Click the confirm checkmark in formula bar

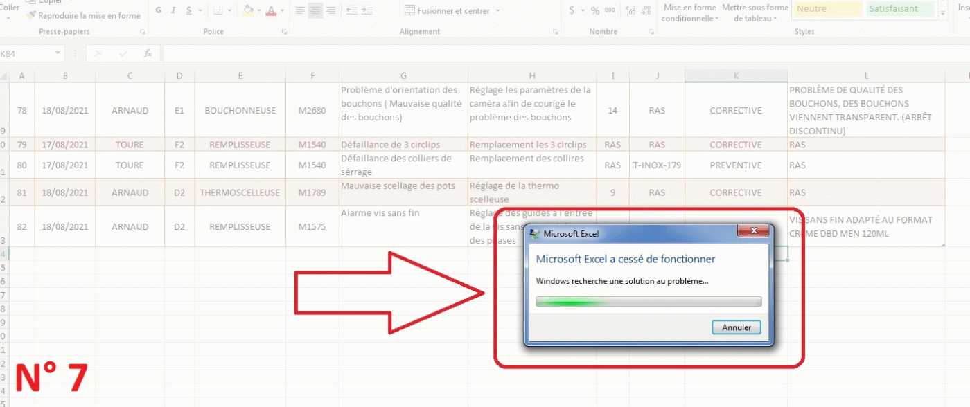click(x=123, y=53)
